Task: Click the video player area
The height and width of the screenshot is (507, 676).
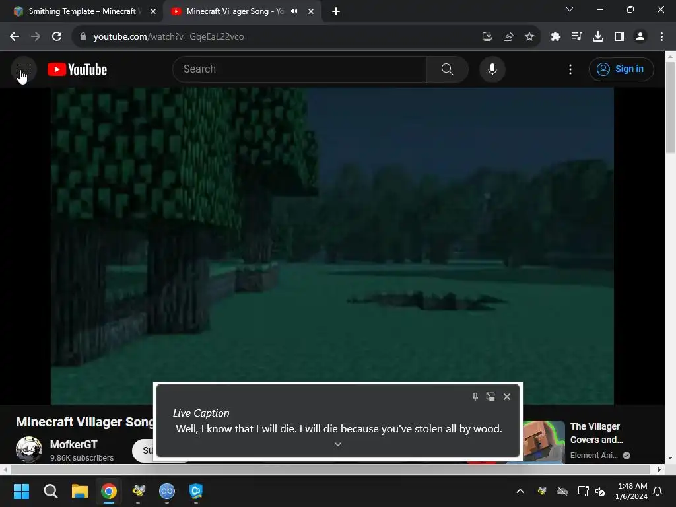Action: (x=332, y=246)
